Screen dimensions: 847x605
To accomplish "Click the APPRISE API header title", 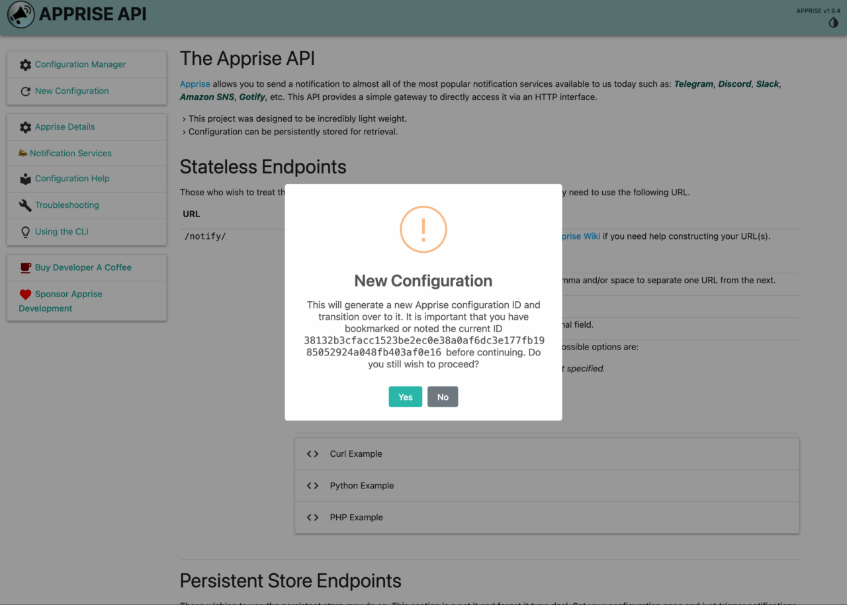I will (x=93, y=14).
